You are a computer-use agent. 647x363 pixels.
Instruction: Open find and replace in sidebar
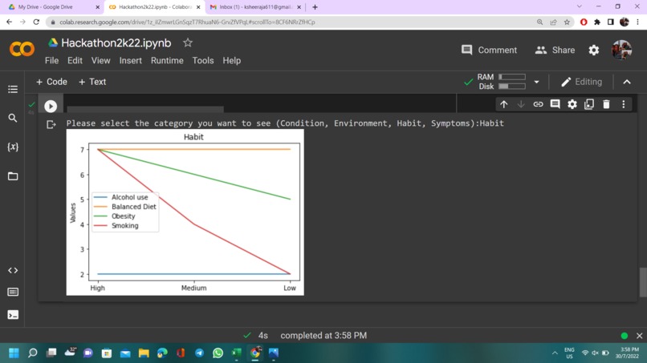(x=13, y=119)
